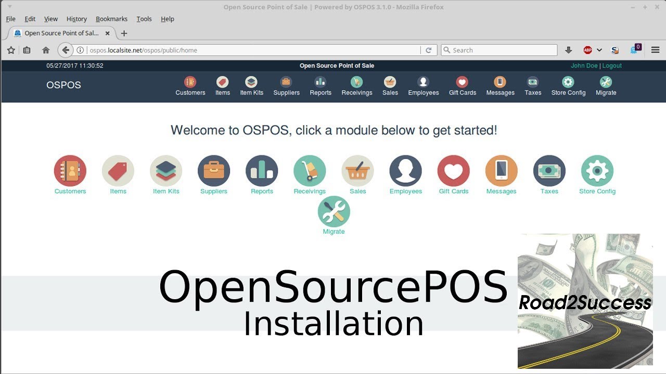This screenshot has height=374, width=666.
Task: Click Items in top navigation bar
Action: coord(223,86)
